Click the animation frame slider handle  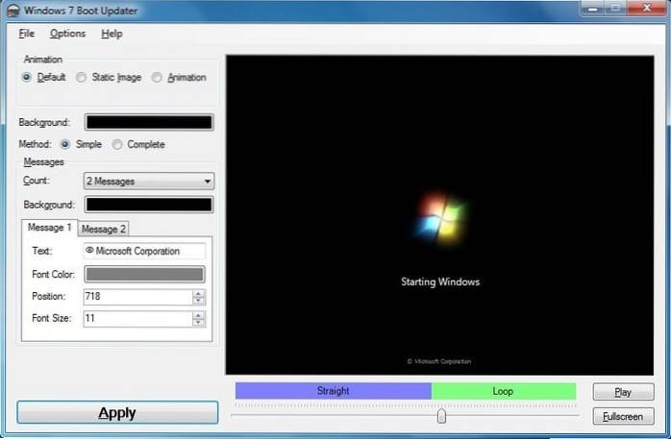[441, 416]
